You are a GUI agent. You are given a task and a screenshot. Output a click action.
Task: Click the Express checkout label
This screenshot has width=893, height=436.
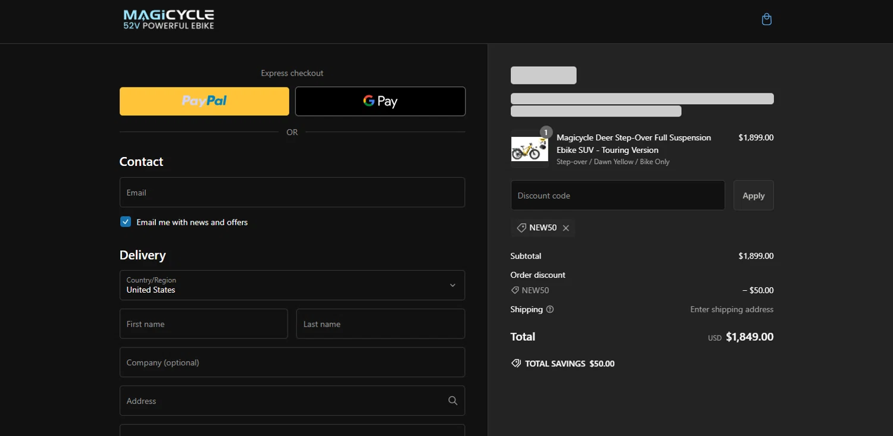(x=292, y=73)
